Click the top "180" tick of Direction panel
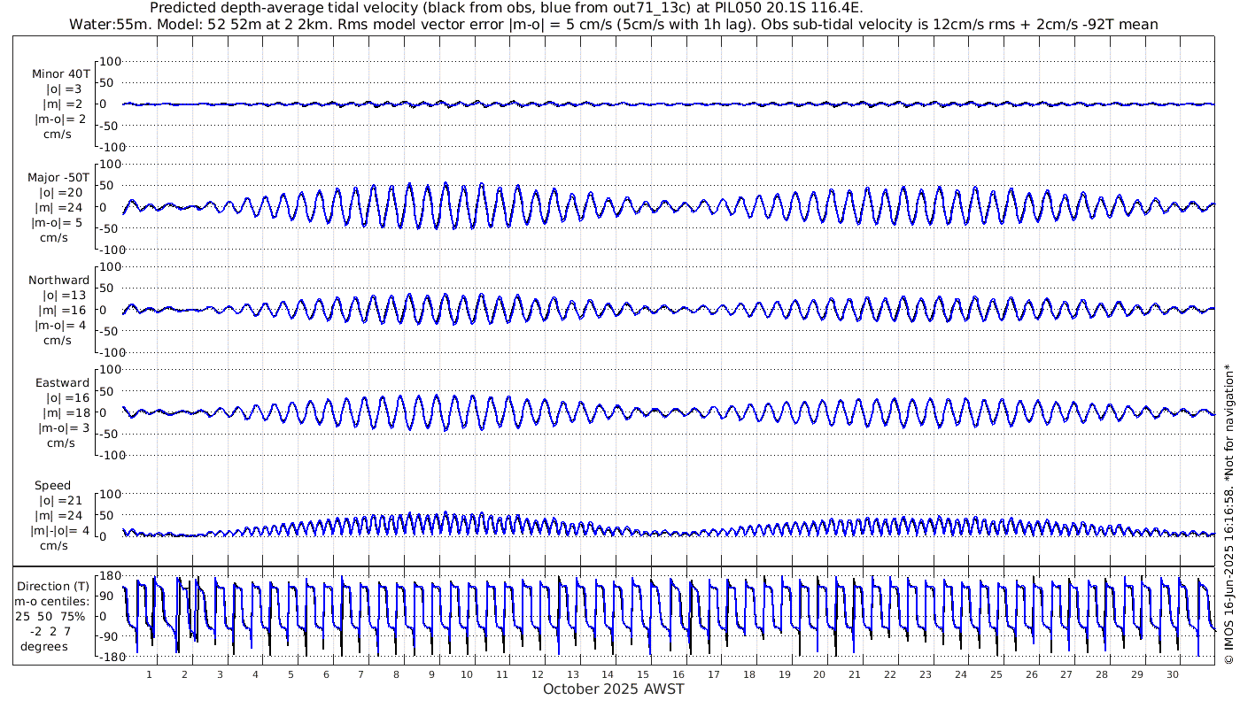The width and height of the screenshot is (1240, 708). pyautogui.click(x=109, y=577)
